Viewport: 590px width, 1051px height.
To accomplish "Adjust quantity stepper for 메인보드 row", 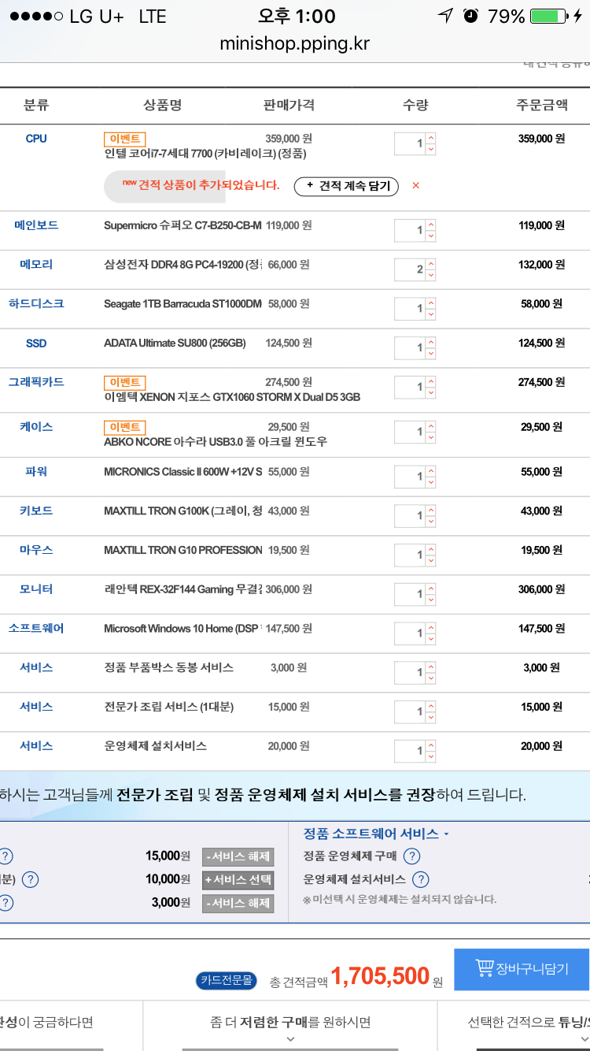I will [x=431, y=231].
